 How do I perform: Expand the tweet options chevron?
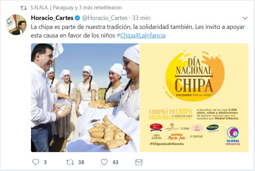[245, 18]
